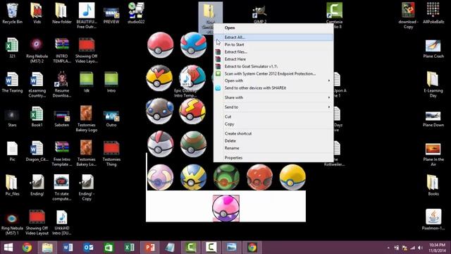Select the Outro video icon
Image resolution: width=451 pixels, height=254 pixels.
coord(111,118)
